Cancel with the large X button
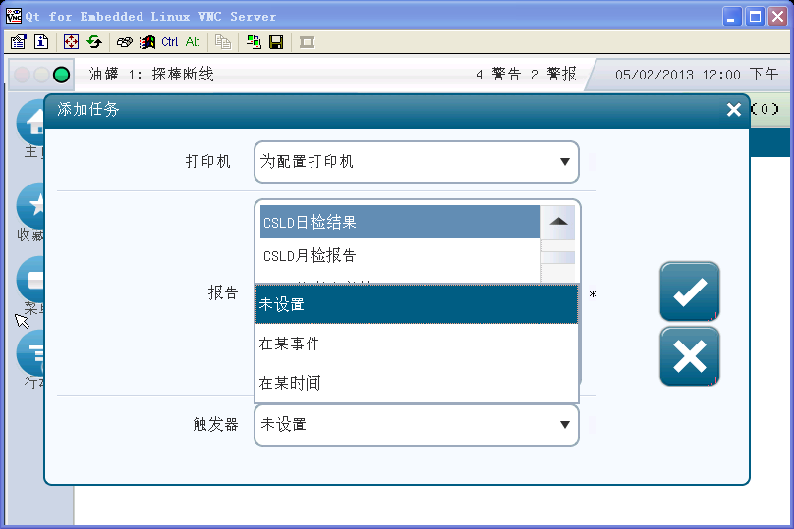The image size is (794, 529). point(689,356)
